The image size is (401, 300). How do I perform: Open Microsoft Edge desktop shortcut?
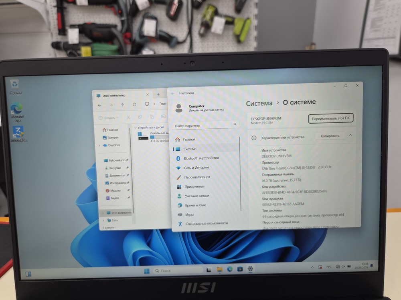point(17,112)
